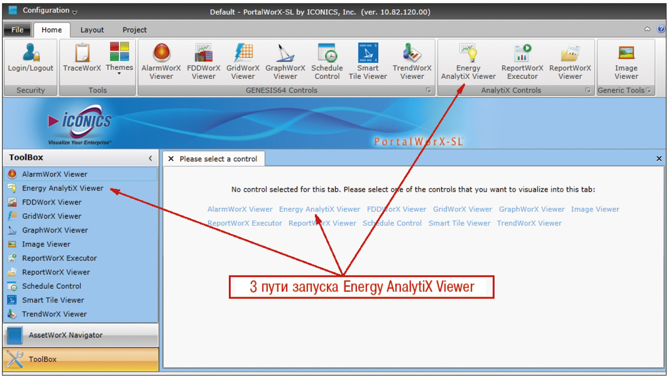Image resolution: width=670 pixels, height=376 pixels.
Task: Click the ReportWorX Executor link
Action: 244,223
